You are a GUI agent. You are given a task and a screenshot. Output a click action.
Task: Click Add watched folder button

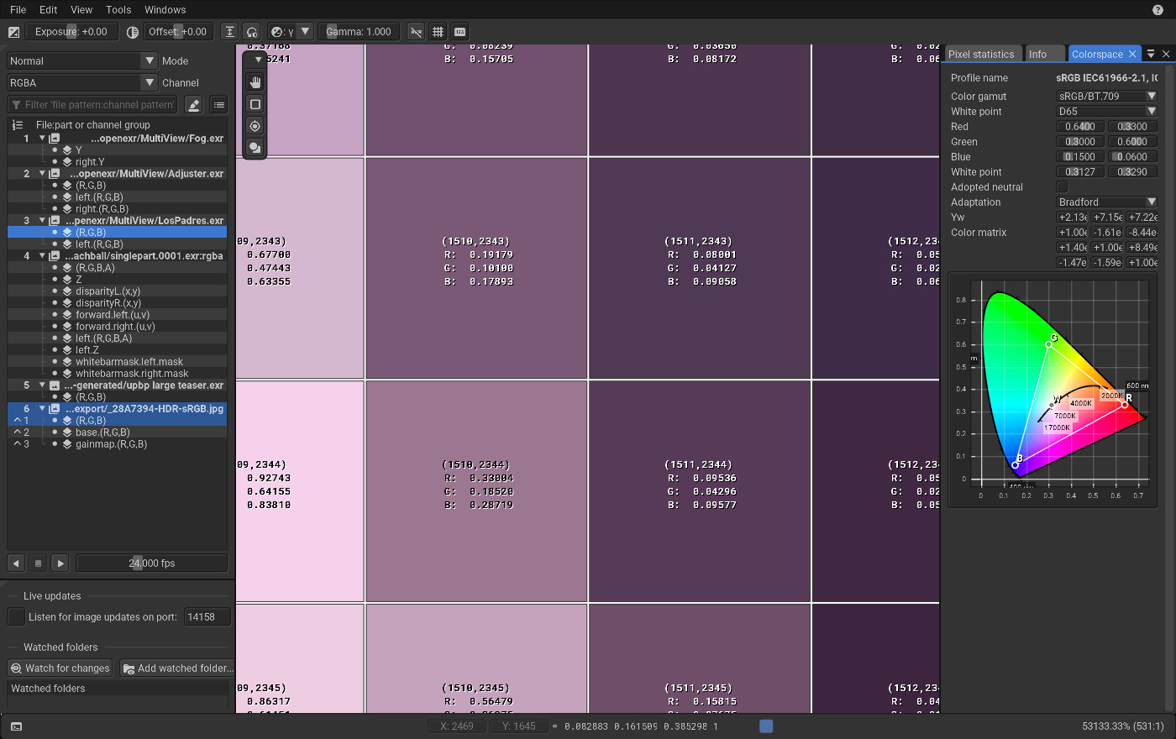tap(177, 668)
